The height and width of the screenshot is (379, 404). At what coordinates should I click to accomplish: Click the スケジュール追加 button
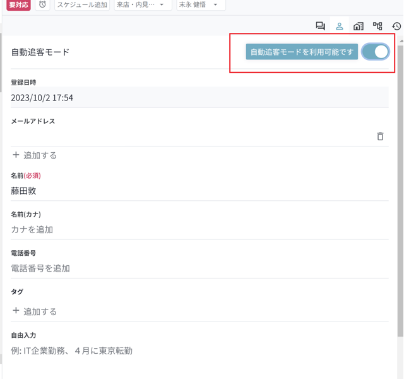coord(82,4)
